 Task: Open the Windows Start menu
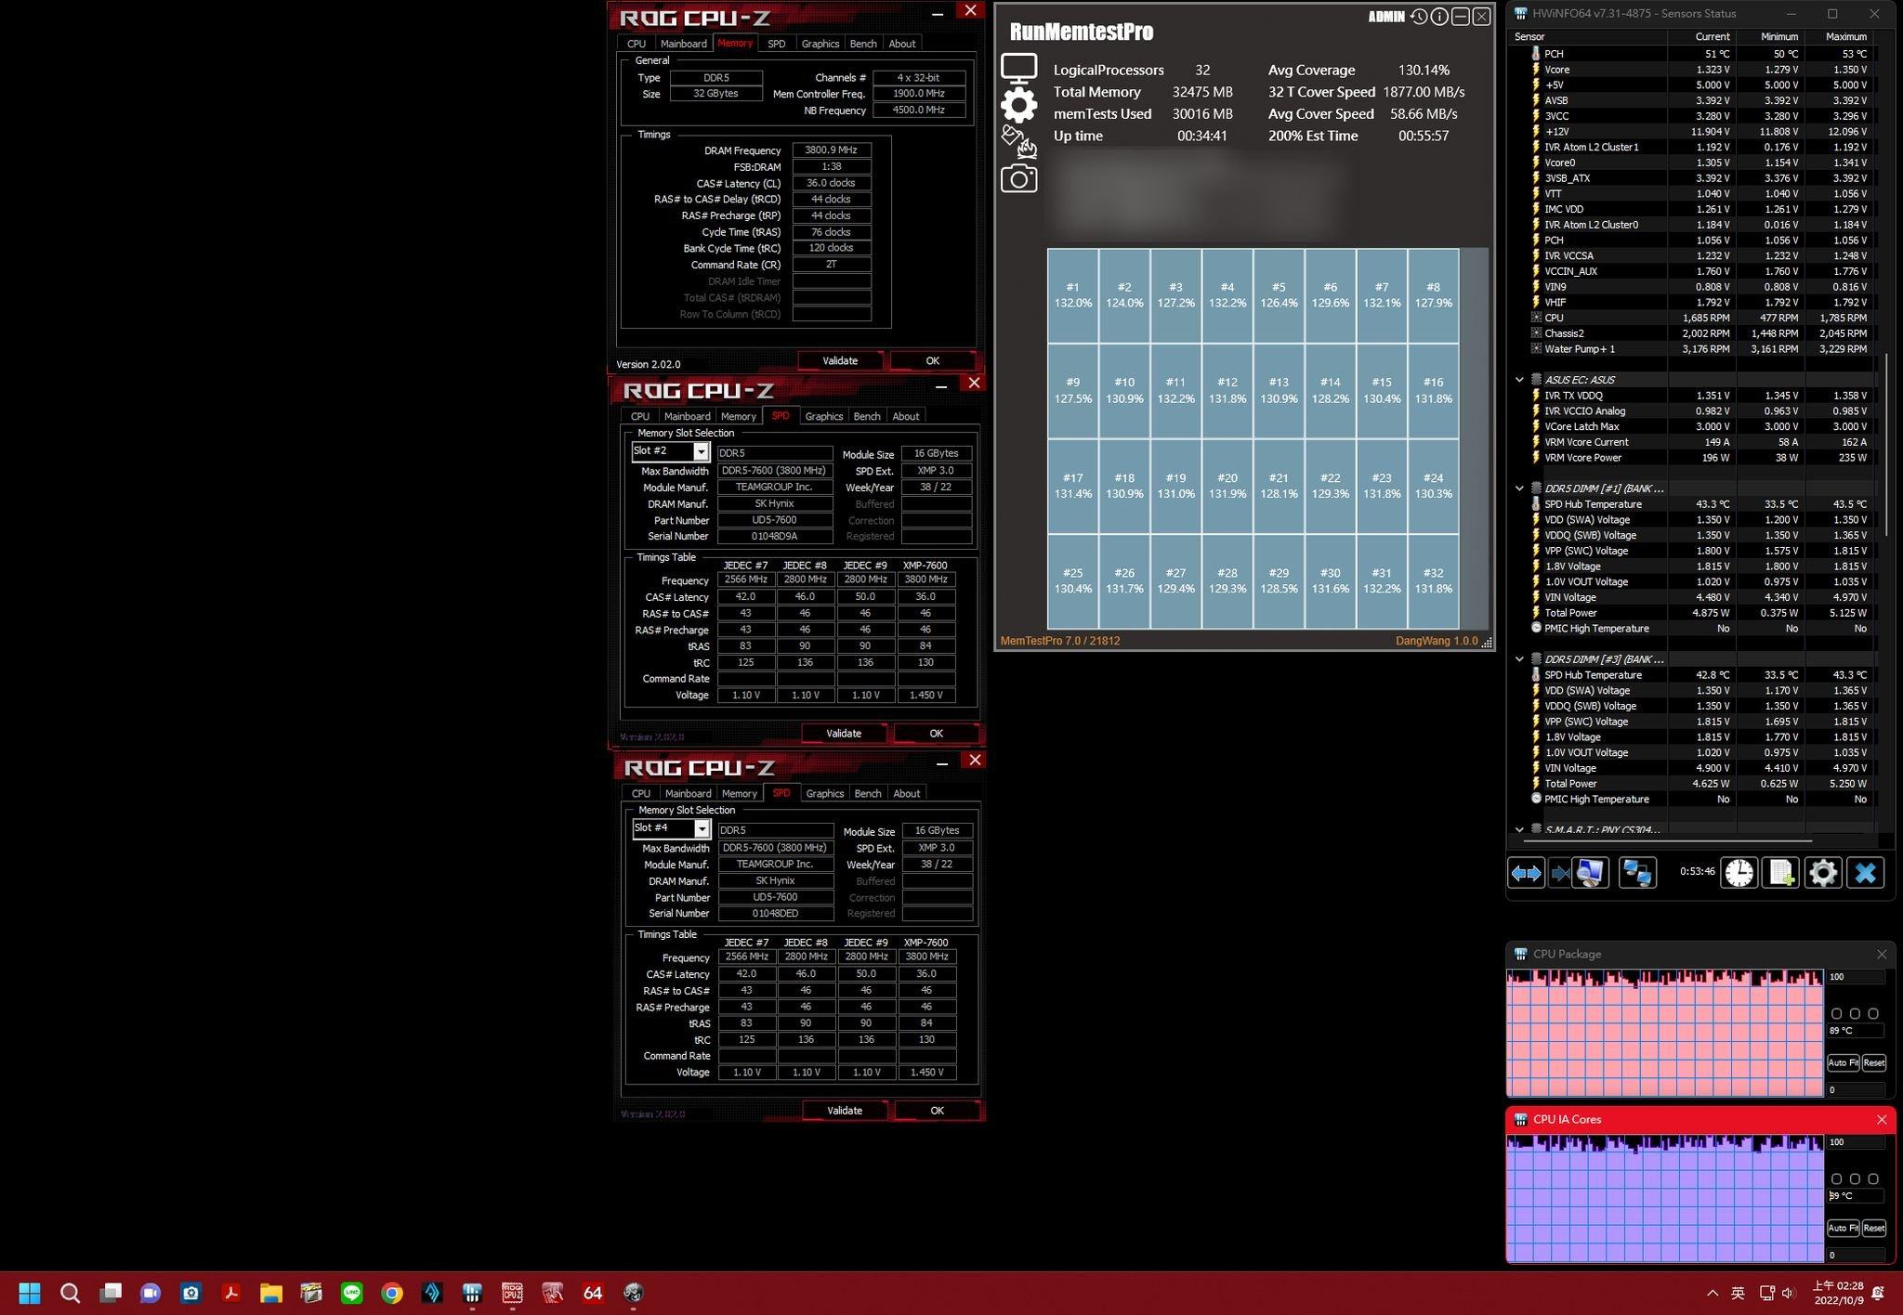pyautogui.click(x=30, y=1293)
